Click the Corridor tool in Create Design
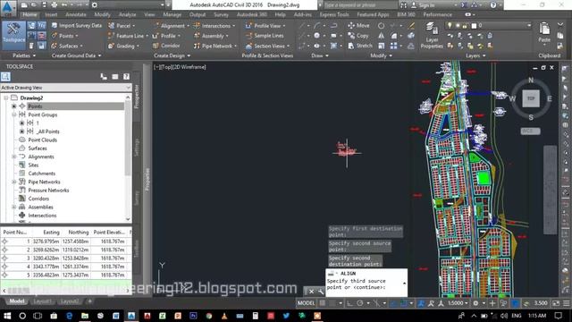 [166, 46]
